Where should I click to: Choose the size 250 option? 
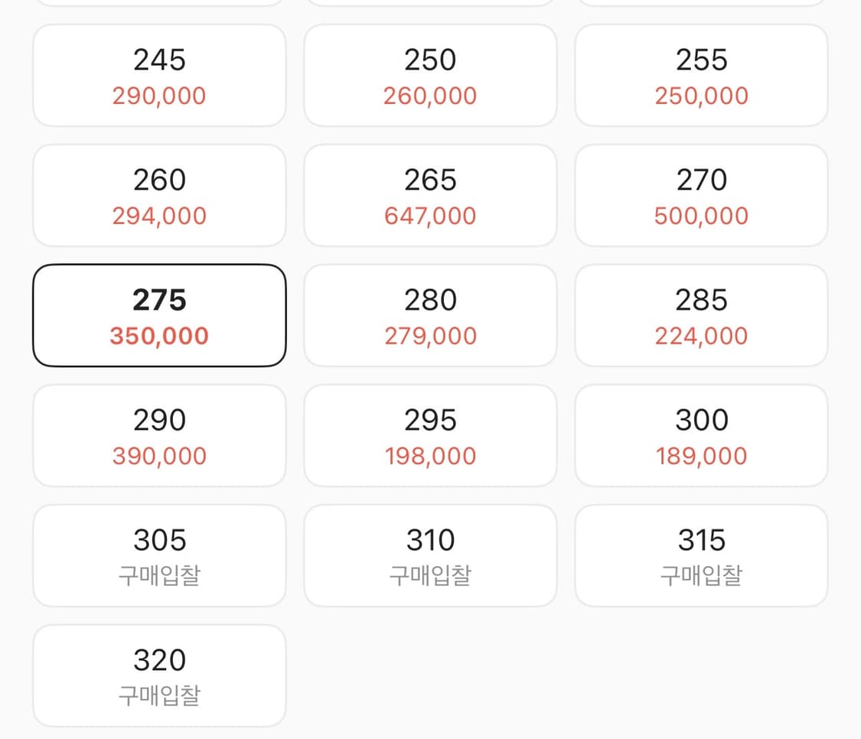pyautogui.click(x=430, y=75)
